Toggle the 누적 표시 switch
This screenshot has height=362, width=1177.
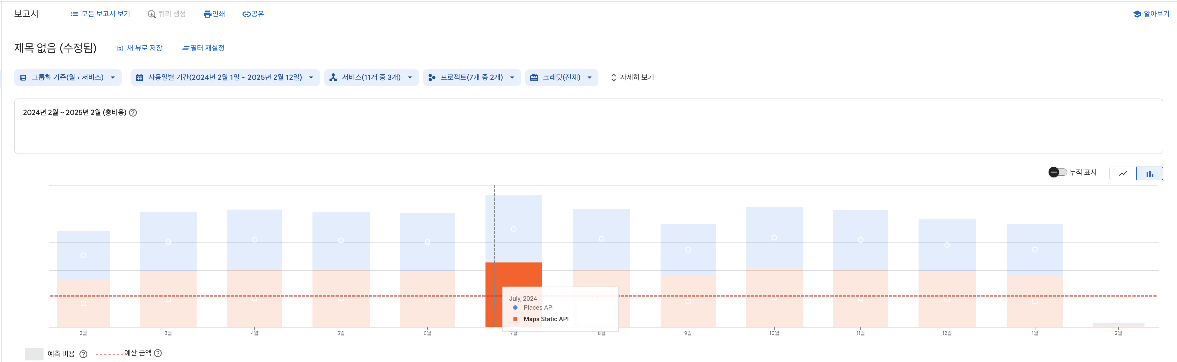(1057, 172)
